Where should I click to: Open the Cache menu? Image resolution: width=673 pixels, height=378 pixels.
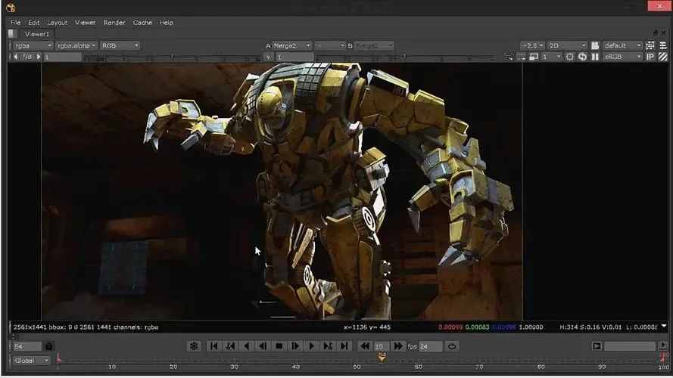click(142, 23)
